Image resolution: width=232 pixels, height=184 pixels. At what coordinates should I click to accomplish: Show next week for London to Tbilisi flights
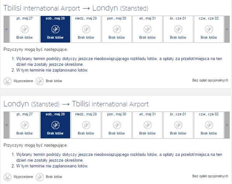coord(227,125)
